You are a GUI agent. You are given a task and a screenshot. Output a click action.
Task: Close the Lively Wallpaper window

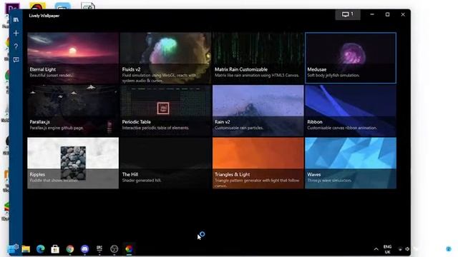pos(403,14)
